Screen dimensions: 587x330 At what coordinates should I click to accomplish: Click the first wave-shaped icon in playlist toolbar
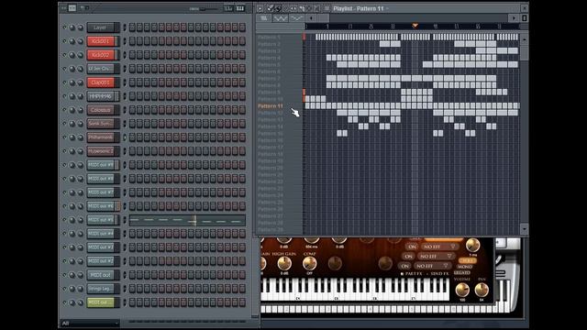[x=280, y=18]
